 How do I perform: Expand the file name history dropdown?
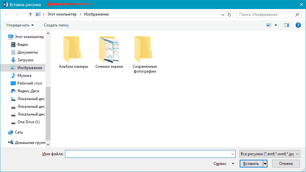[233, 154]
